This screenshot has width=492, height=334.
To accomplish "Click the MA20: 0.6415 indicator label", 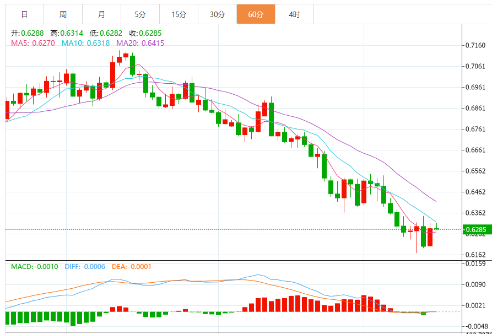I will pos(140,43).
